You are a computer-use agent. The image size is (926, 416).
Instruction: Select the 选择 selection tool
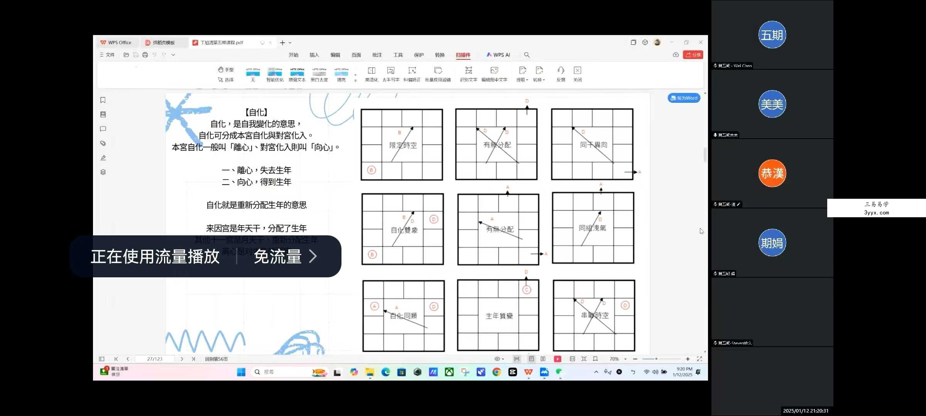[x=226, y=80]
